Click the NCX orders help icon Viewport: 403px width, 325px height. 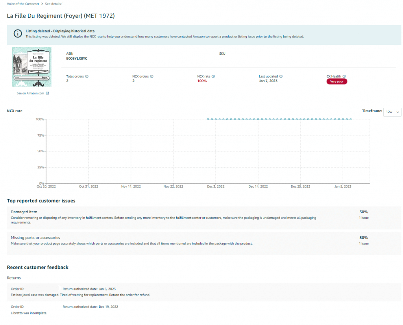152,76
